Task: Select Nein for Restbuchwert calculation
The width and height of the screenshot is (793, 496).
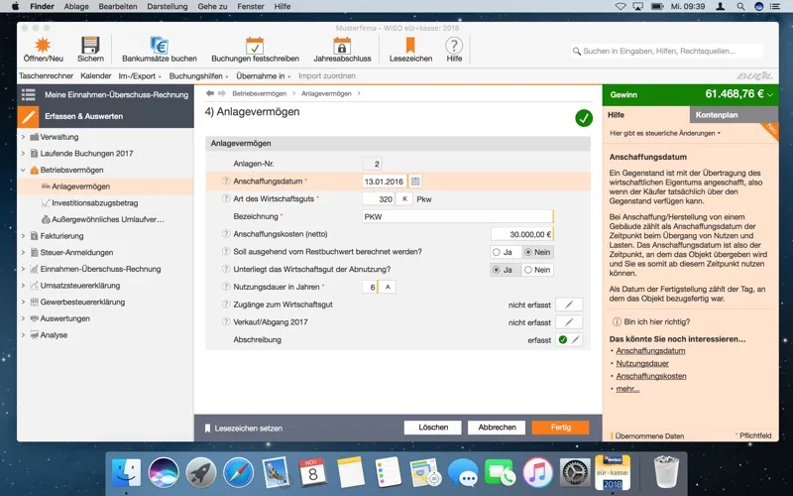Action: click(x=537, y=252)
